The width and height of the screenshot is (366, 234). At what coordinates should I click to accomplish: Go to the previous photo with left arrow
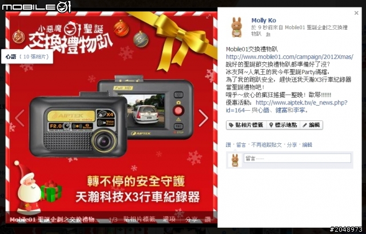click(19, 118)
